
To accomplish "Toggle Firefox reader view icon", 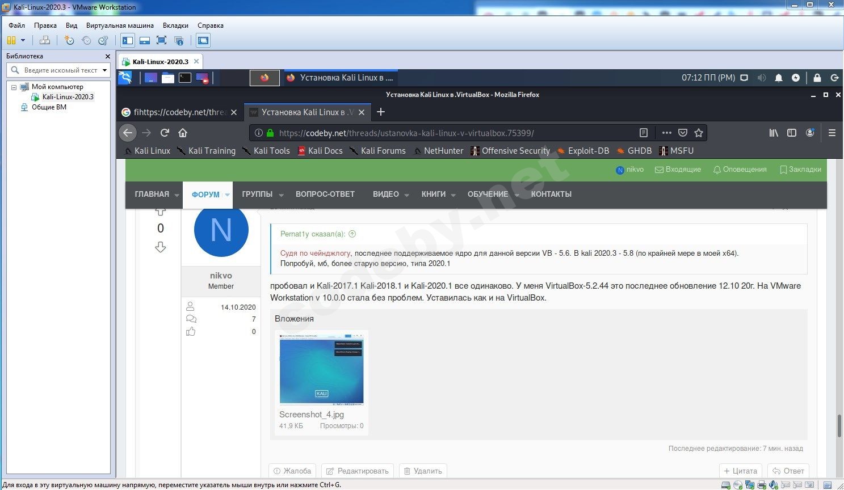I will 643,133.
